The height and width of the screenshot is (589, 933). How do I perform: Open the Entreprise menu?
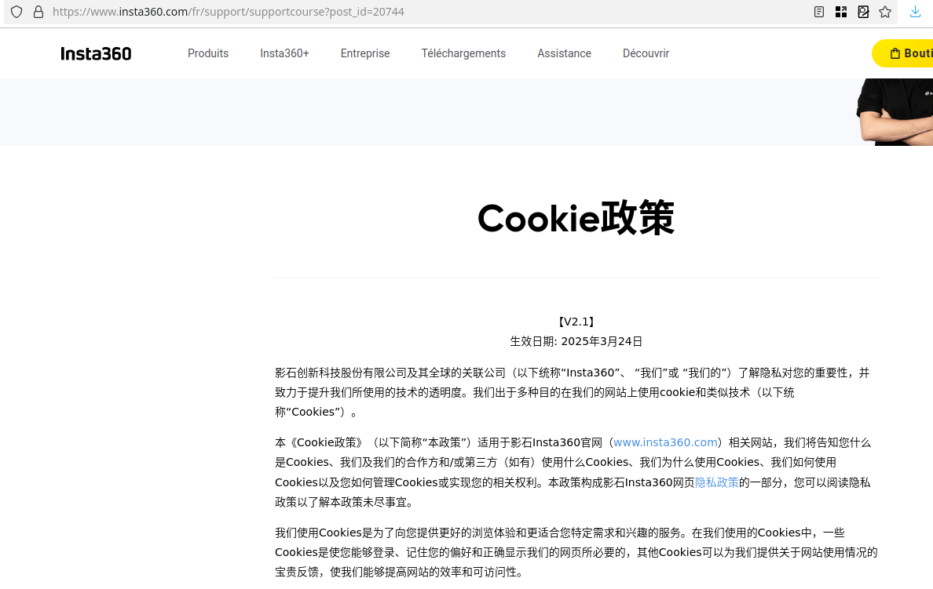364,53
